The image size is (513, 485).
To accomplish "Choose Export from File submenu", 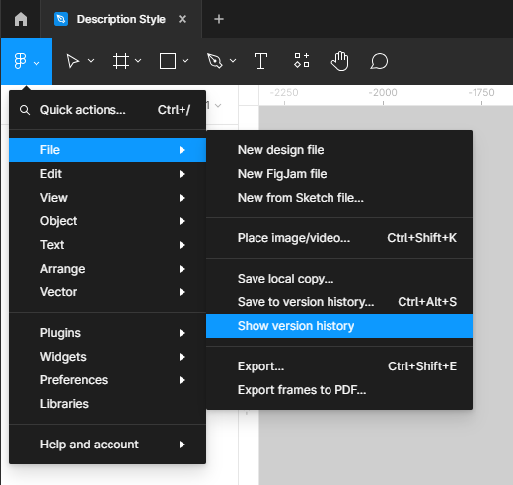I will 339,366.
